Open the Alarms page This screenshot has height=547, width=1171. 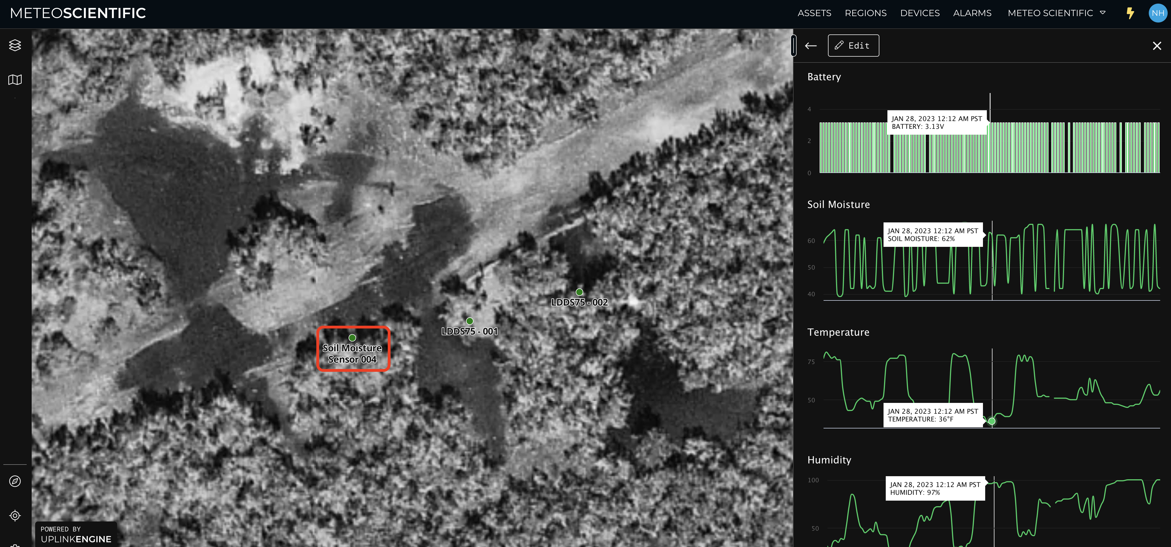pyautogui.click(x=972, y=13)
